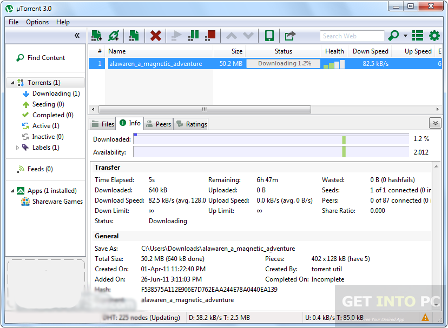Switch to the Ratings tab
Viewport: 448px width, 328px height.
(x=192, y=124)
